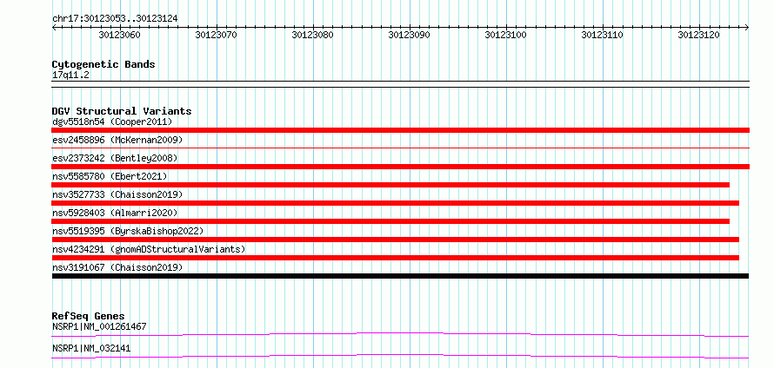Select the 30123120 ruler tick label
Screen dimensions: 774x368
698,35
